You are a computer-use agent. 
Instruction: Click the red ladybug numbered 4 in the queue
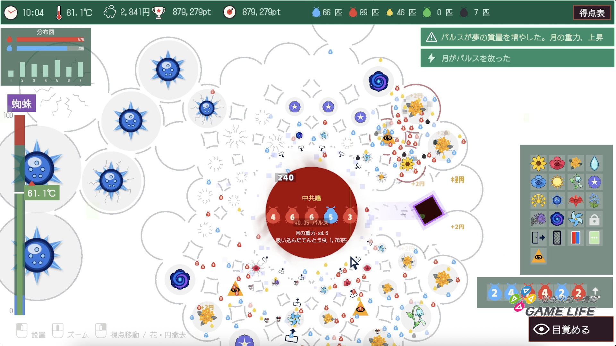[545, 292]
